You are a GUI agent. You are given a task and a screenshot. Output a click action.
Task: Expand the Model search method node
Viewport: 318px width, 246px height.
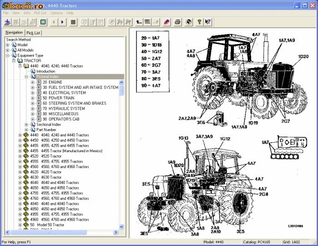pyautogui.click(x=8, y=45)
